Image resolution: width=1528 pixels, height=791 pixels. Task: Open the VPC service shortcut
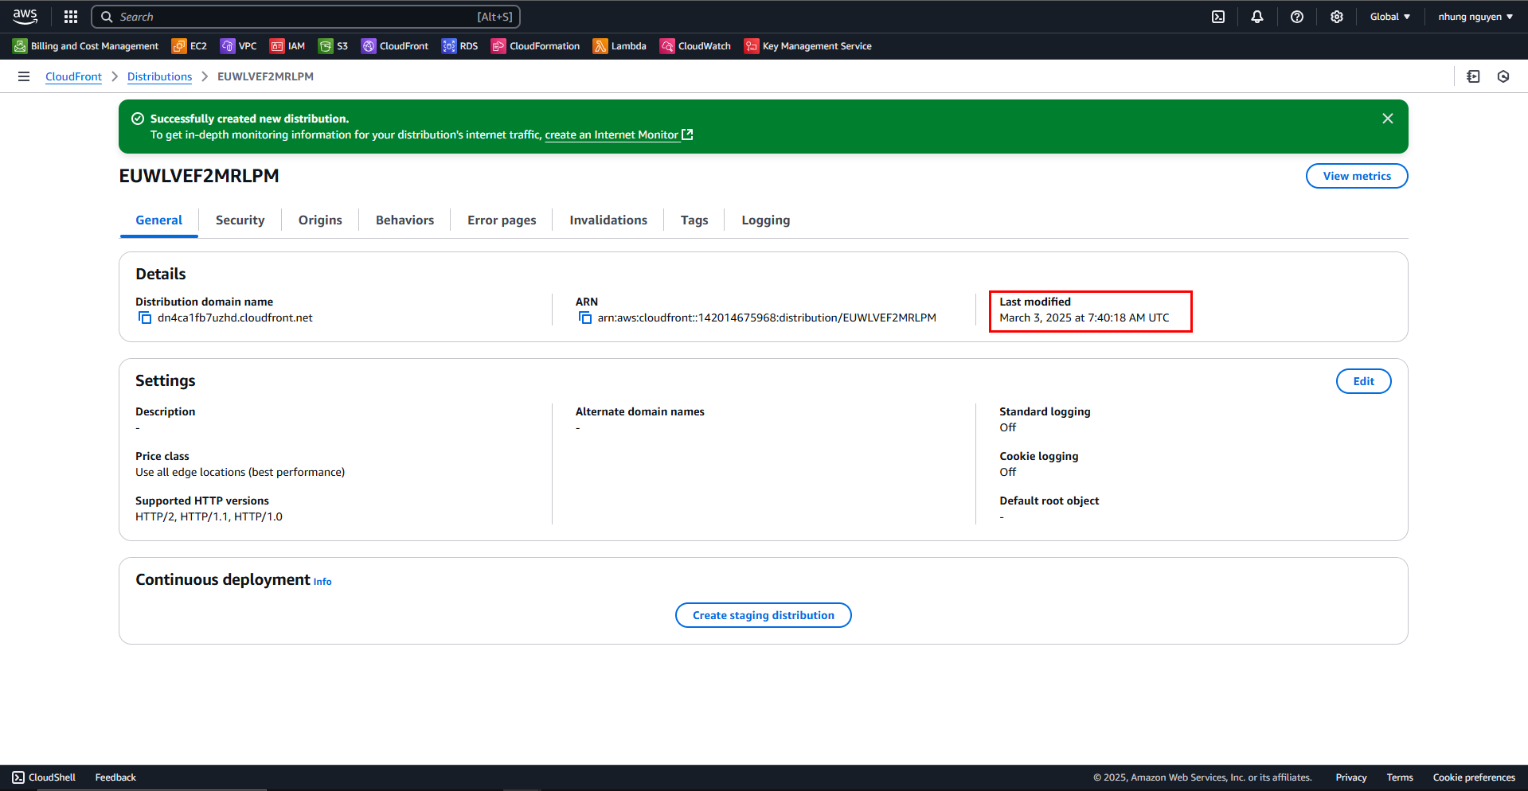(x=239, y=46)
